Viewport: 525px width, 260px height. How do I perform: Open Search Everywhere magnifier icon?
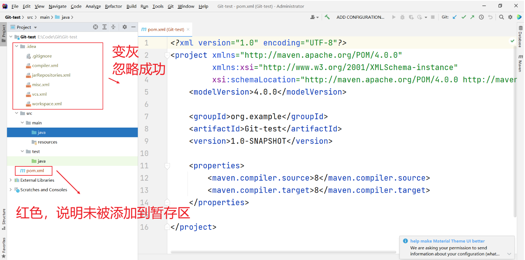(501, 17)
